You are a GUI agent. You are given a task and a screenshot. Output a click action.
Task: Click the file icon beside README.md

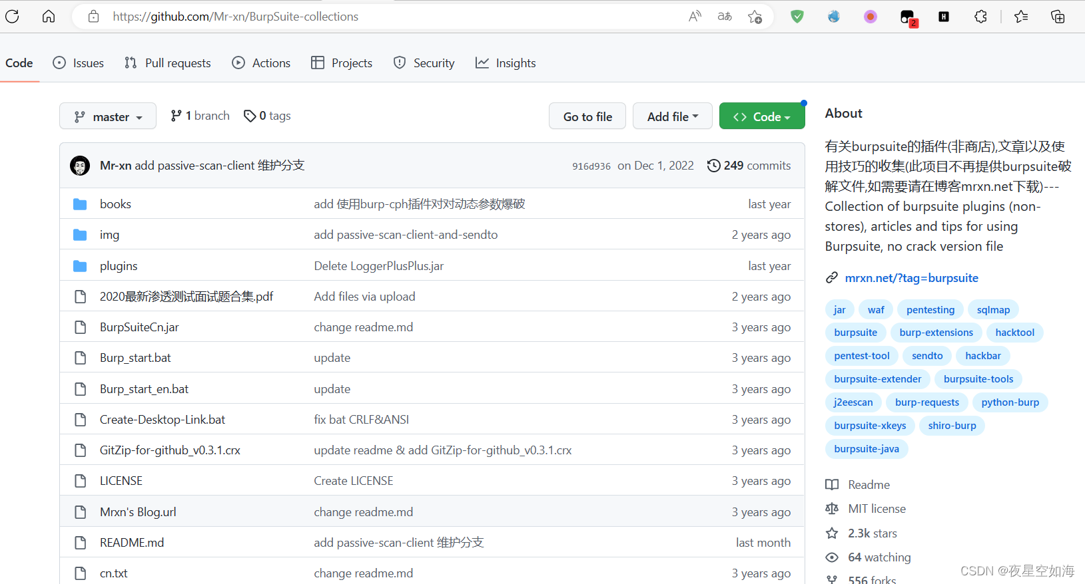pos(80,543)
